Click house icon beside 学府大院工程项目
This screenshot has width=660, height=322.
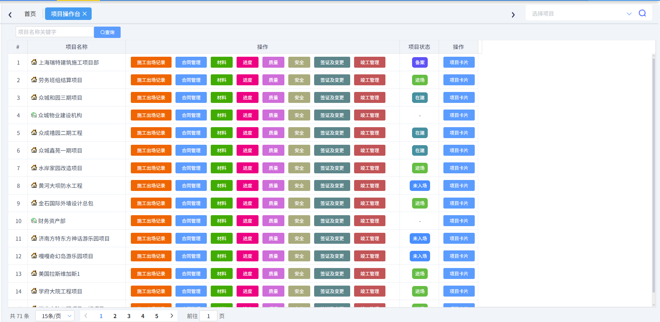34,291
